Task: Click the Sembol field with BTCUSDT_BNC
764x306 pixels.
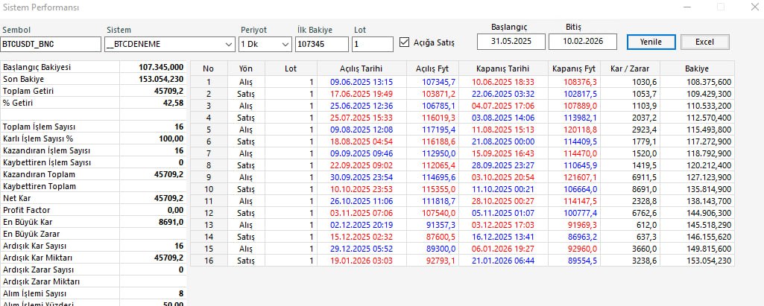Action: tap(51, 44)
